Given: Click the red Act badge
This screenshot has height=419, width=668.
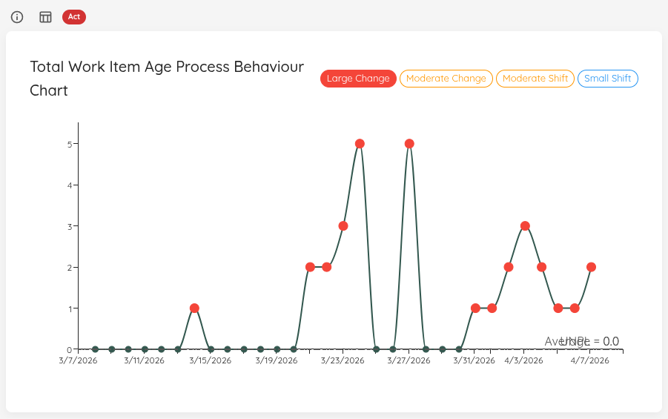Looking at the screenshot, I should (74, 16).
